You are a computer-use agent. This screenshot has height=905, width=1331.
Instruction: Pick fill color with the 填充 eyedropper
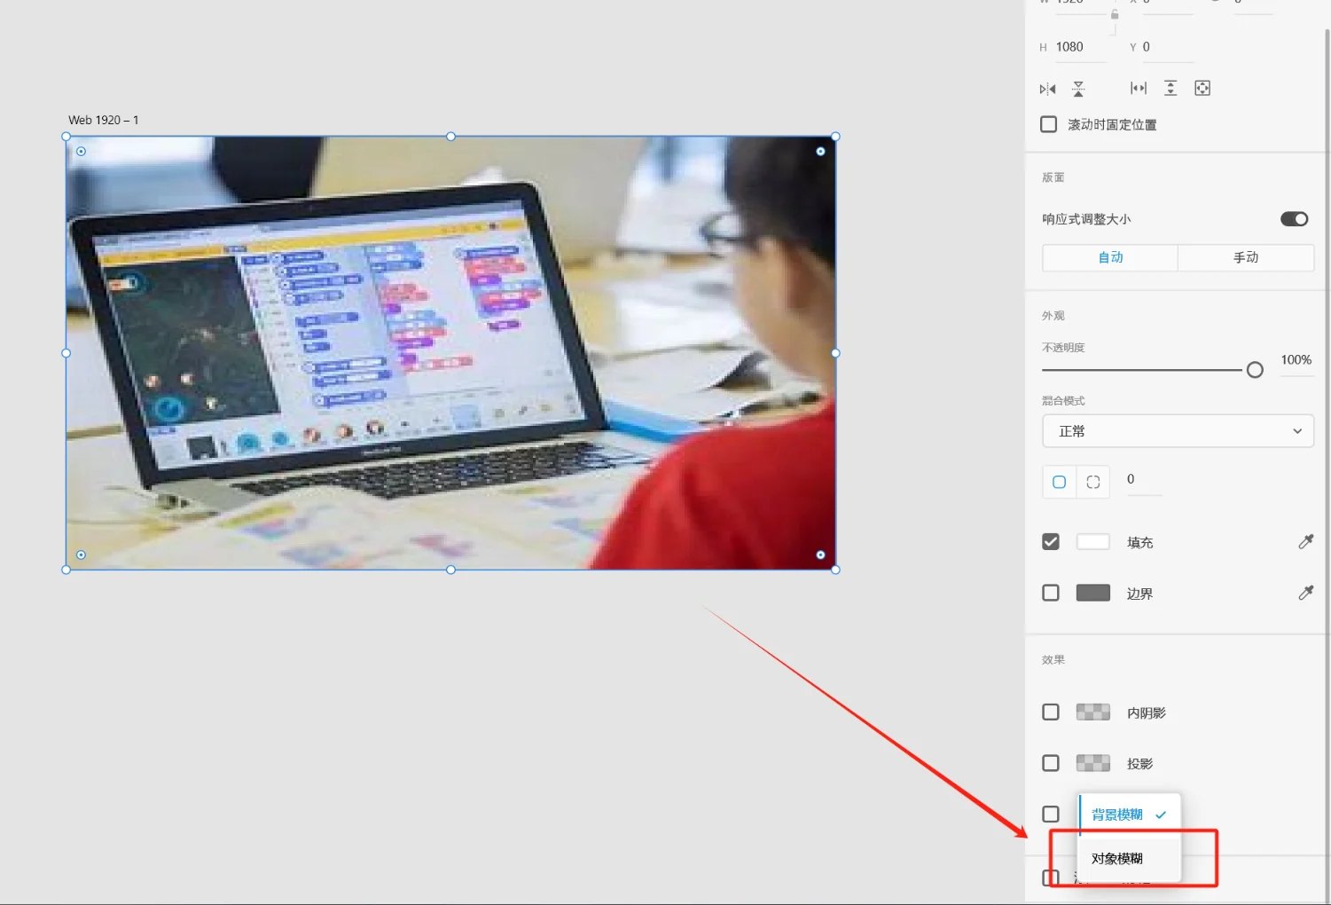pyautogui.click(x=1305, y=541)
